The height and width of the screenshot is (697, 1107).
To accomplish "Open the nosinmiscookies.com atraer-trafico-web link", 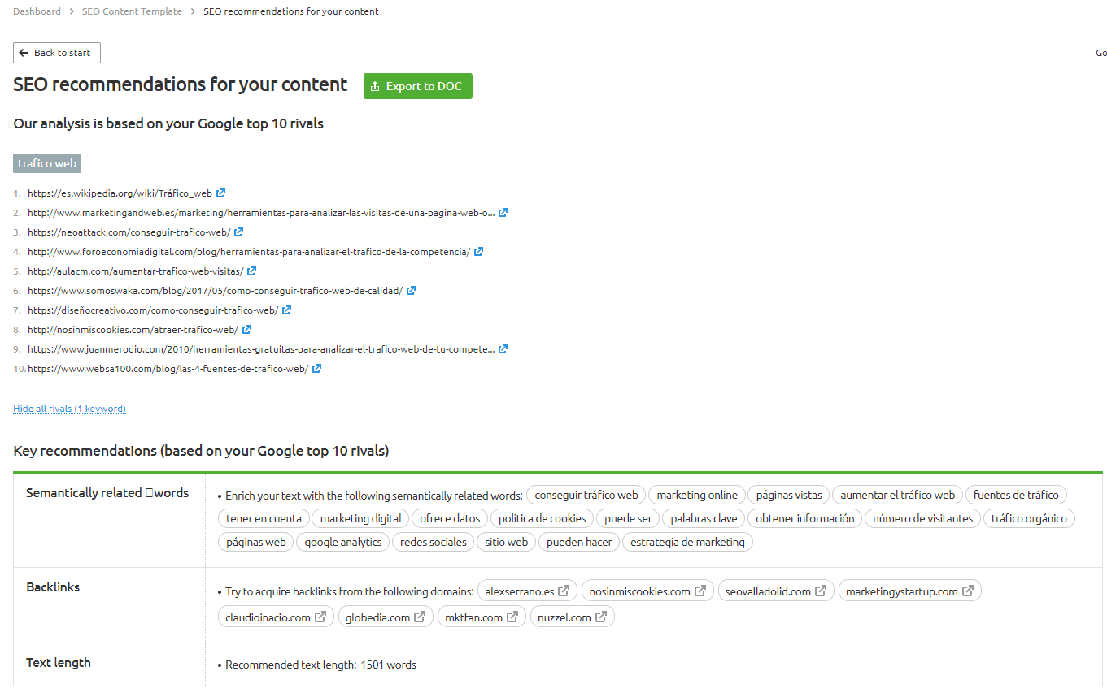I will [x=133, y=330].
